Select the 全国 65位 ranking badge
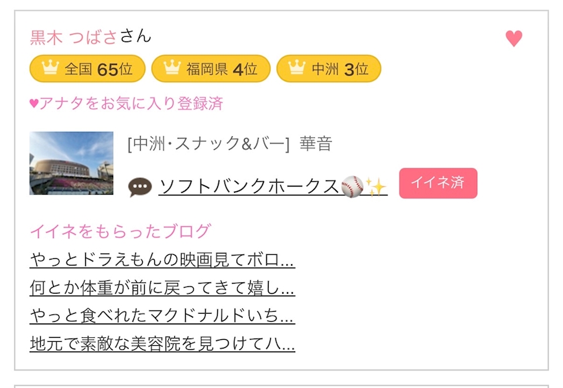 pos(86,69)
